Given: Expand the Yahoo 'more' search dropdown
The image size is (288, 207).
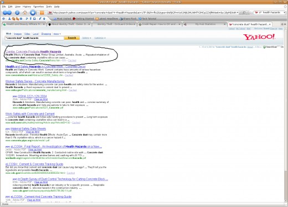Looking at the screenshot, I should coord(57,34).
